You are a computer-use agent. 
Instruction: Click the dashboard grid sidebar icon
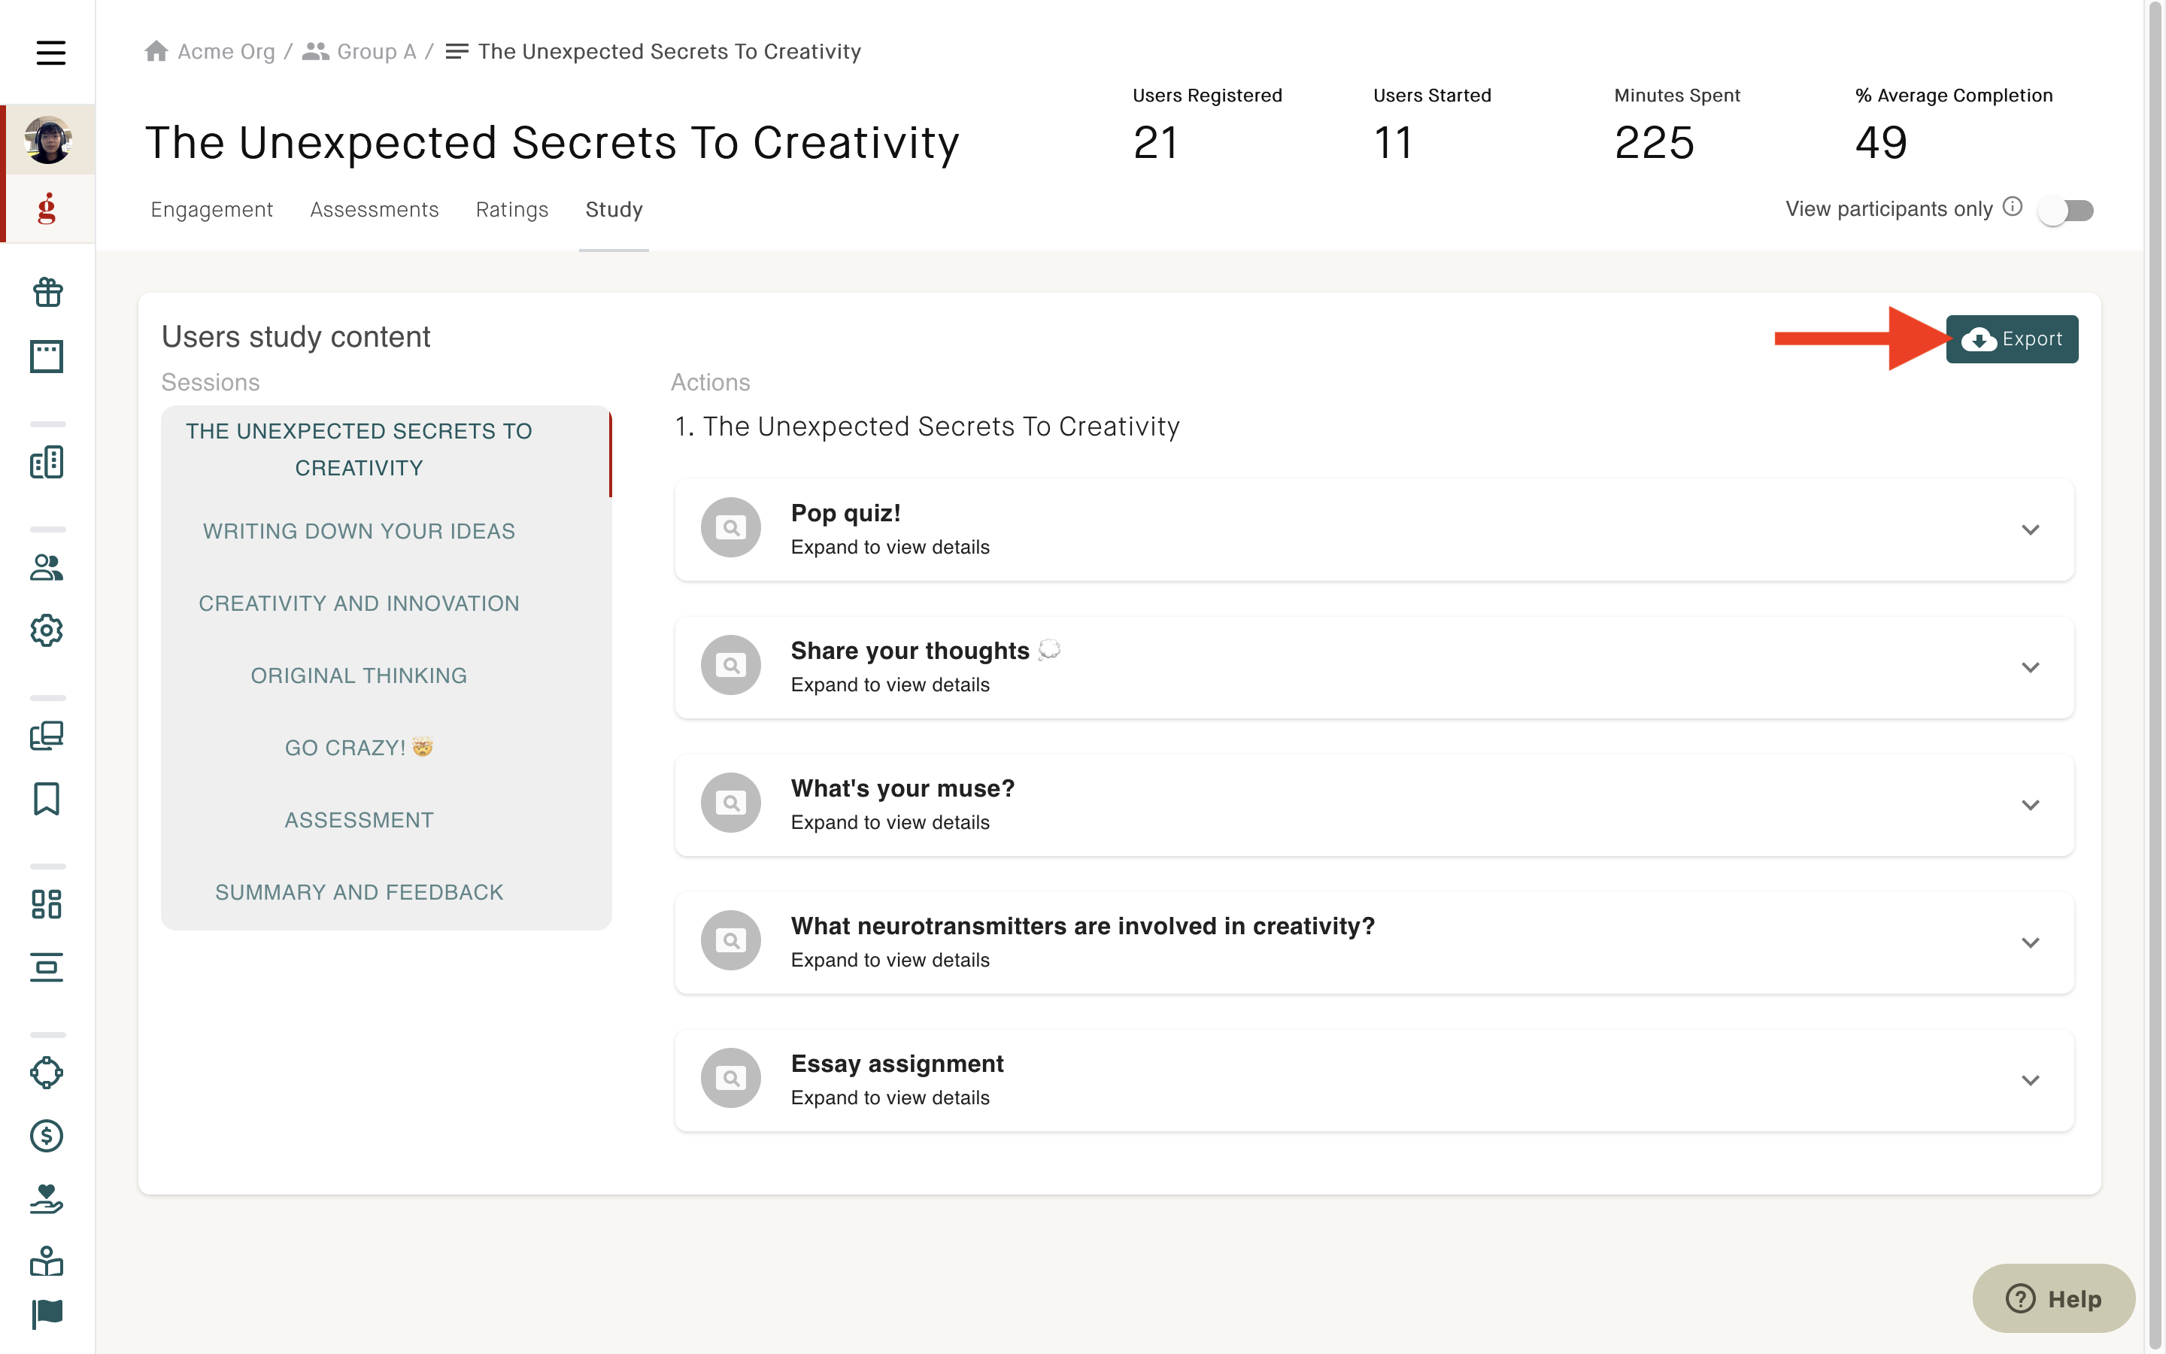coord(47,903)
